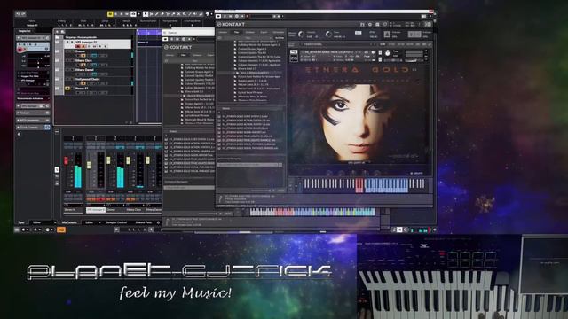
Task: Select the 17-32 page button in Kontakt Multi Rack
Action: click(x=391, y=44)
